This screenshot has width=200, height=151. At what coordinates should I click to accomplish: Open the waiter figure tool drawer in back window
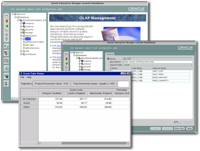coord(6,76)
